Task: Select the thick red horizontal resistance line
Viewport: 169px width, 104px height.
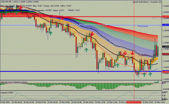Action: (81, 17)
